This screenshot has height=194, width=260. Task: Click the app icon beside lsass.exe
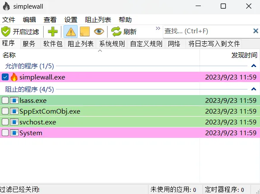coord(14,100)
